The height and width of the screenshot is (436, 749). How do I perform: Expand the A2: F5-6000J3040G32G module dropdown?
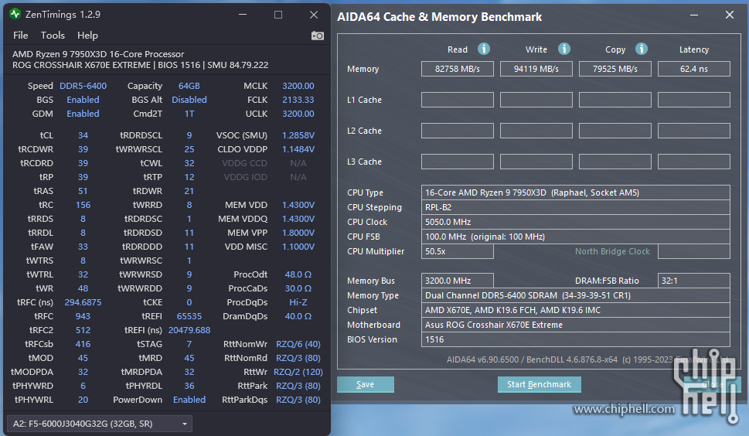click(x=100, y=424)
